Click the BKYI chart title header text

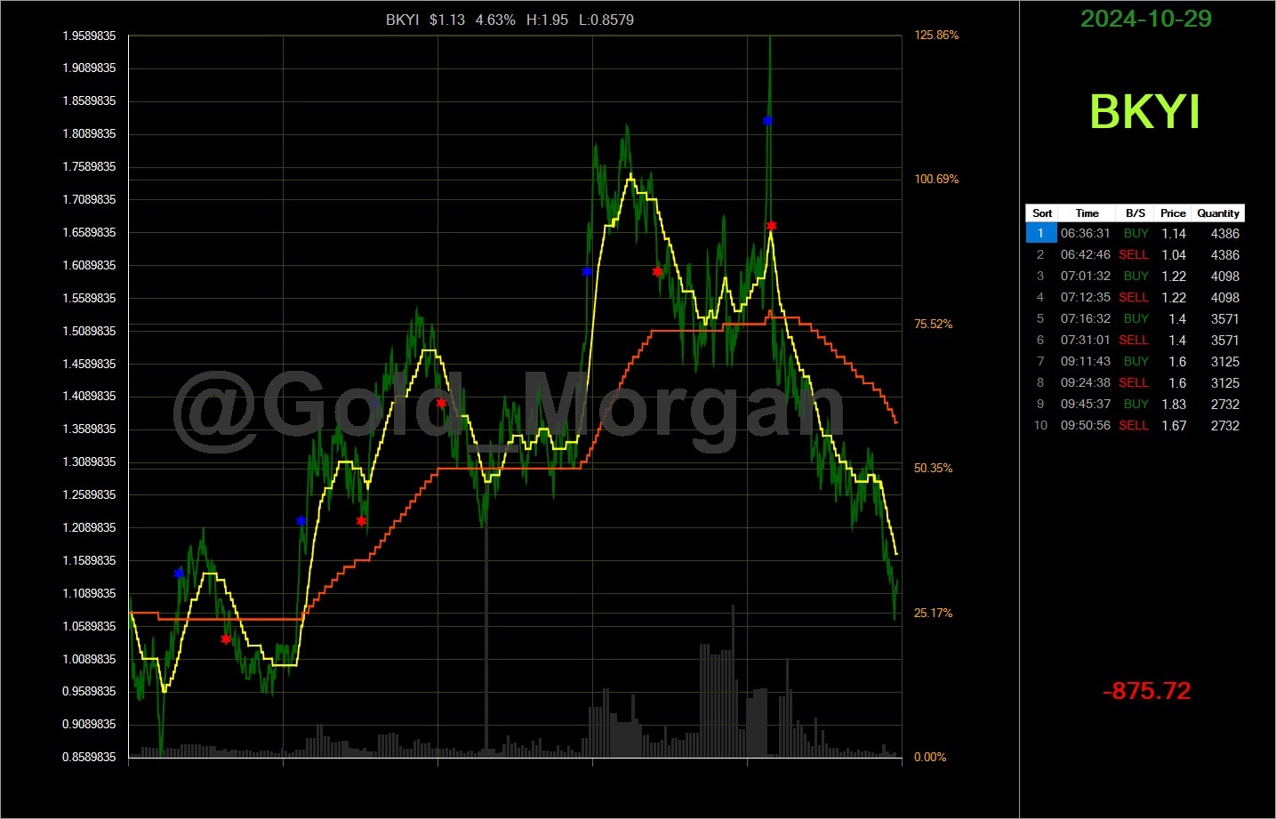pos(510,20)
